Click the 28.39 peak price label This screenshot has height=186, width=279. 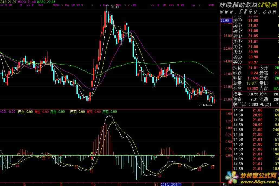[x=113, y=7]
